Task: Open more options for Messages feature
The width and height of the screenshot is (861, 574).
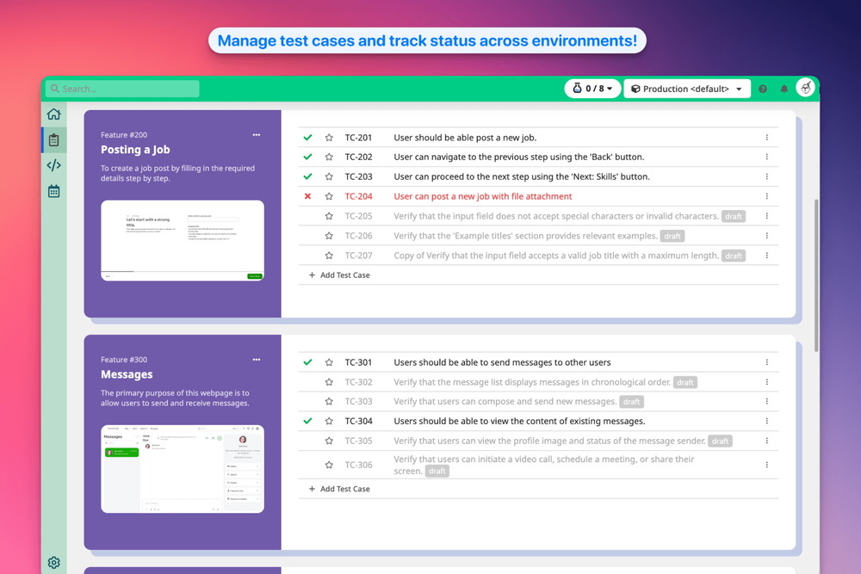Action: pos(257,360)
